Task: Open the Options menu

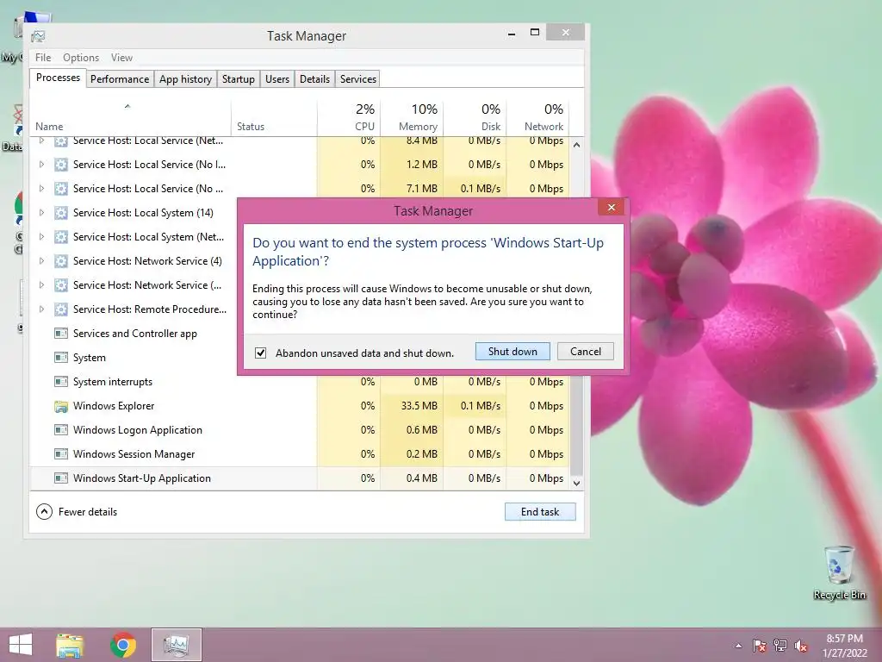Action: [81, 58]
